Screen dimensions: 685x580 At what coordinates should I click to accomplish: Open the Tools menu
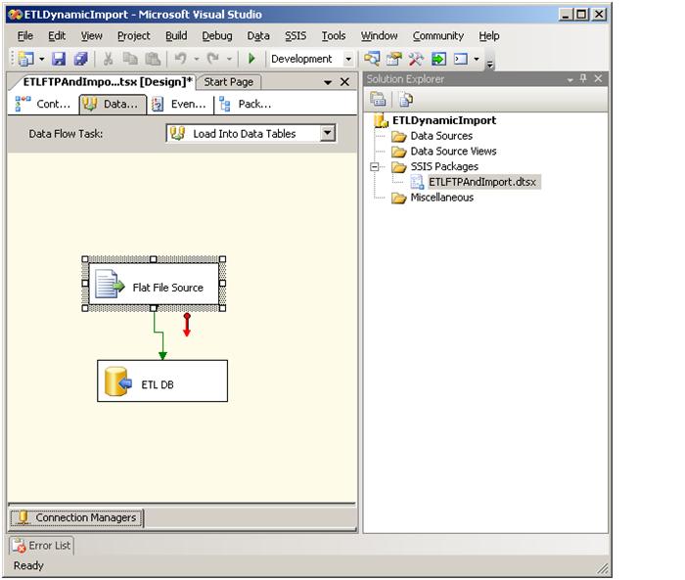point(334,36)
